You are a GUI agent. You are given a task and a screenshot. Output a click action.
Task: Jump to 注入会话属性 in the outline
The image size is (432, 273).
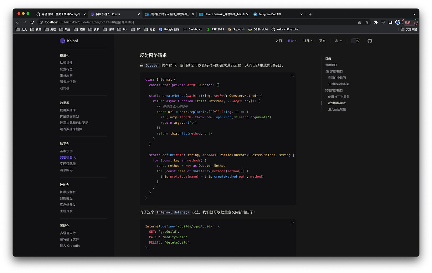(337, 109)
